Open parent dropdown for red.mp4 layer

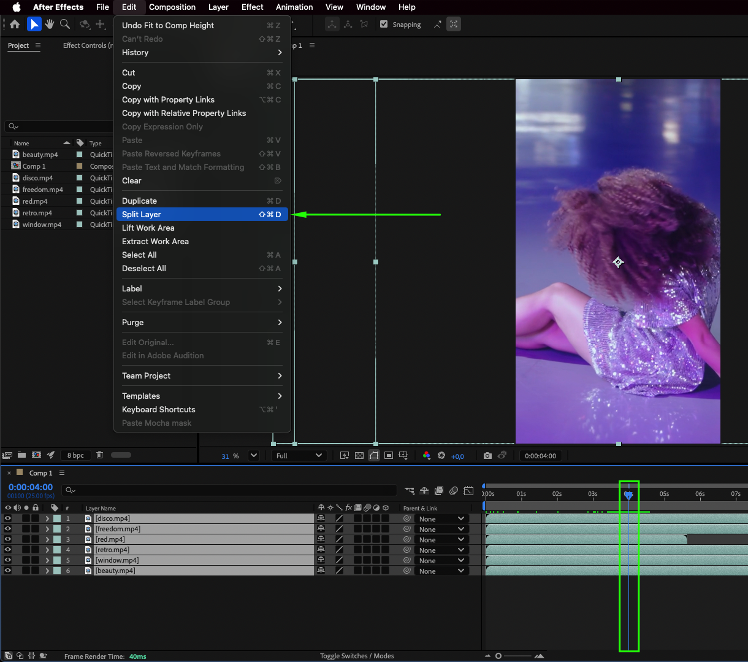[x=441, y=540]
